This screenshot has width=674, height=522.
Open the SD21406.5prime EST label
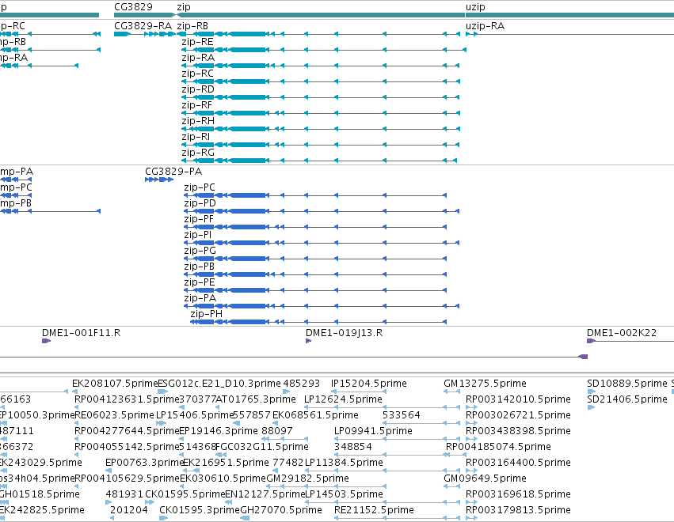[x=627, y=399]
